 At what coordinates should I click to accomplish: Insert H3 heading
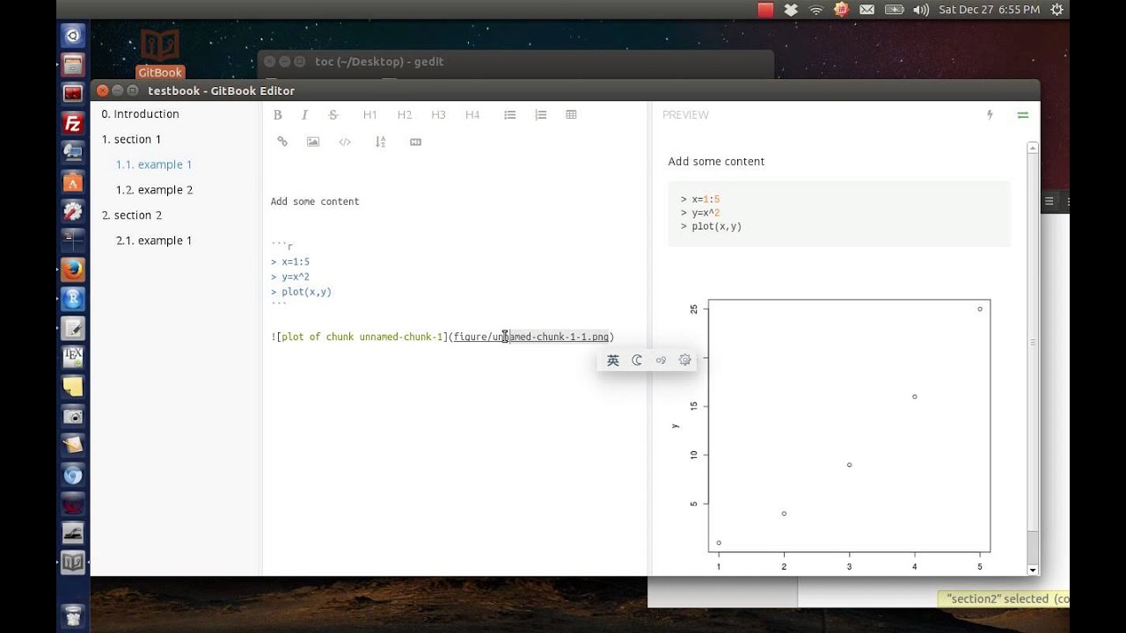pyautogui.click(x=438, y=115)
